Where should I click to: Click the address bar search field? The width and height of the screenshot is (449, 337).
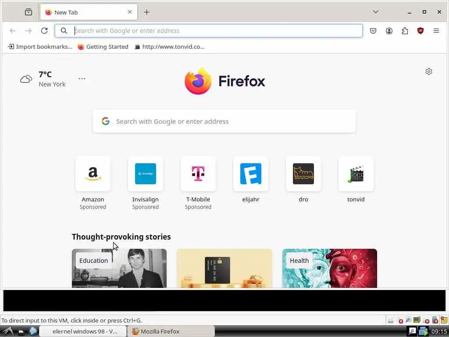point(208,31)
